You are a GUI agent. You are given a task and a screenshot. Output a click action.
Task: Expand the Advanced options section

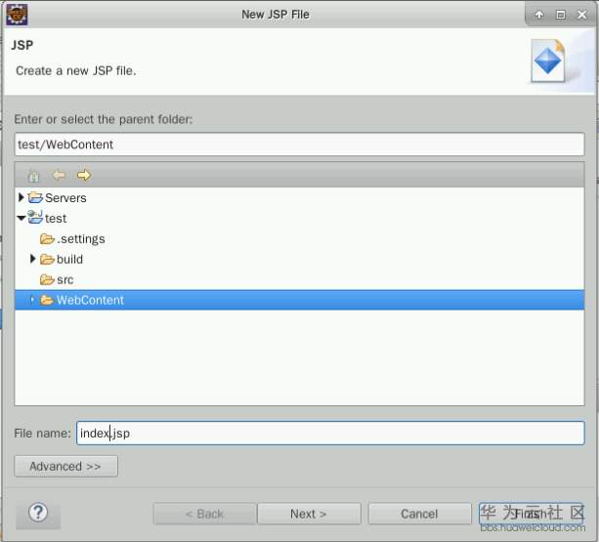click(x=66, y=466)
